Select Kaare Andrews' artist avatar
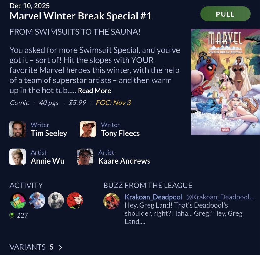The width and height of the screenshot is (260, 255). coord(85,157)
